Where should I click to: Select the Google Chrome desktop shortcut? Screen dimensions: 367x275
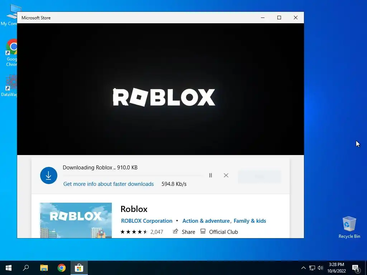pyautogui.click(x=11, y=53)
